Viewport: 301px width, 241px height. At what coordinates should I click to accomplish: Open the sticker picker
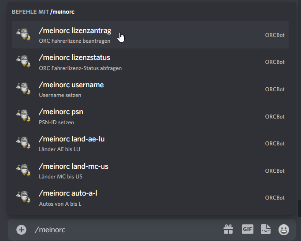click(x=265, y=229)
